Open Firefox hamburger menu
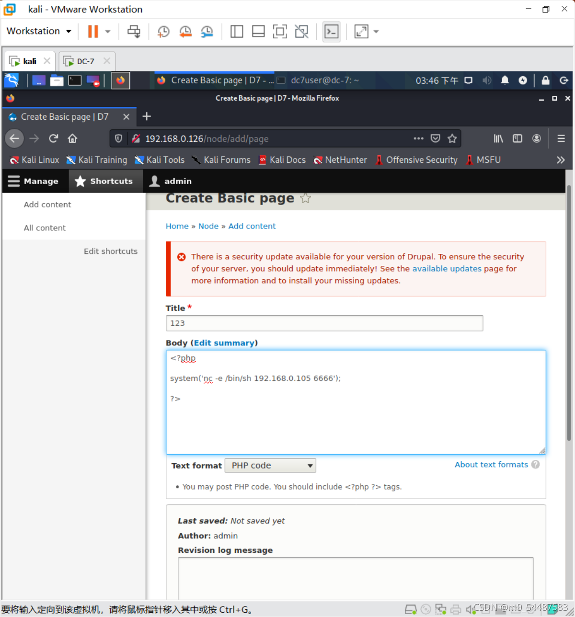The height and width of the screenshot is (617, 575). click(x=561, y=138)
